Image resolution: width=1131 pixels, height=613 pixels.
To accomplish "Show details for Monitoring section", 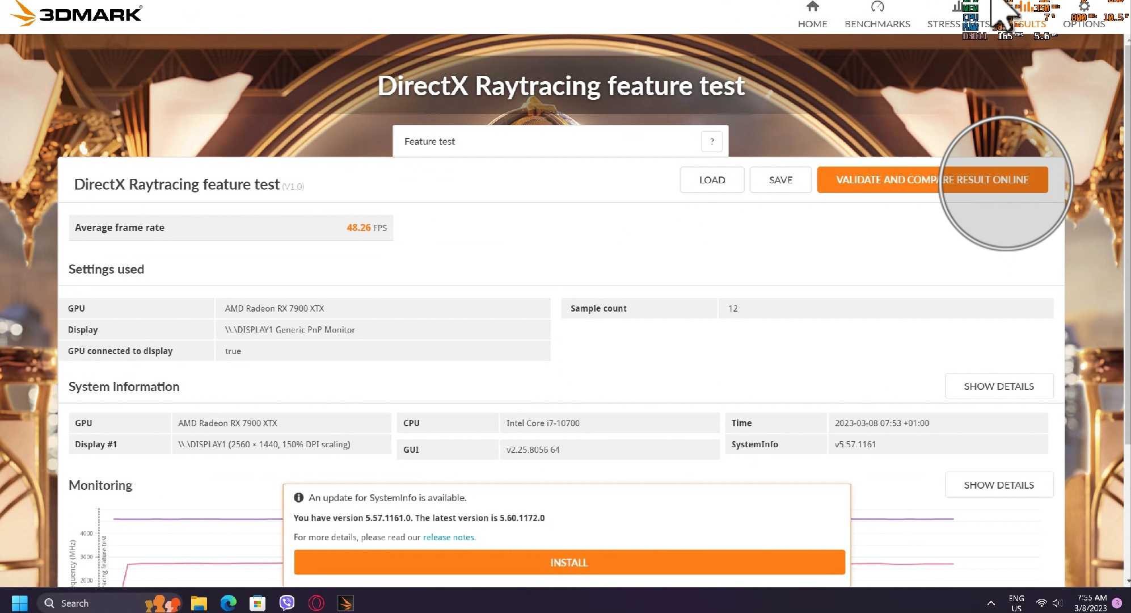I will click(998, 485).
